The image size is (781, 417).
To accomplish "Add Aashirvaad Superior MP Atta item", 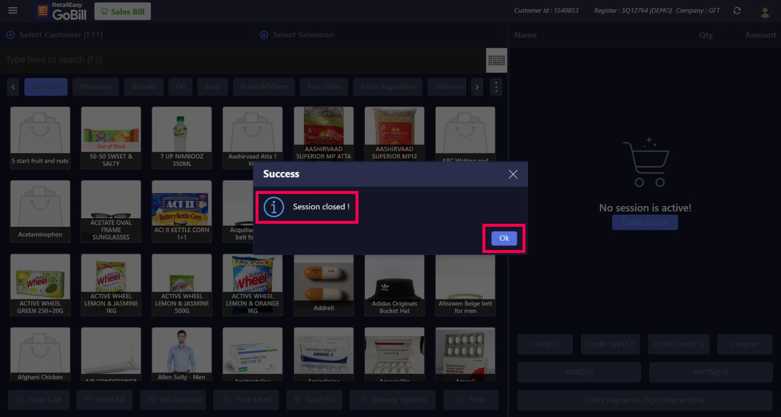I will pyautogui.click(x=323, y=135).
